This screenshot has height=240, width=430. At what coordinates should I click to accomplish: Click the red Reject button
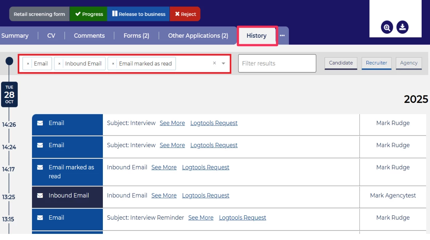point(185,14)
